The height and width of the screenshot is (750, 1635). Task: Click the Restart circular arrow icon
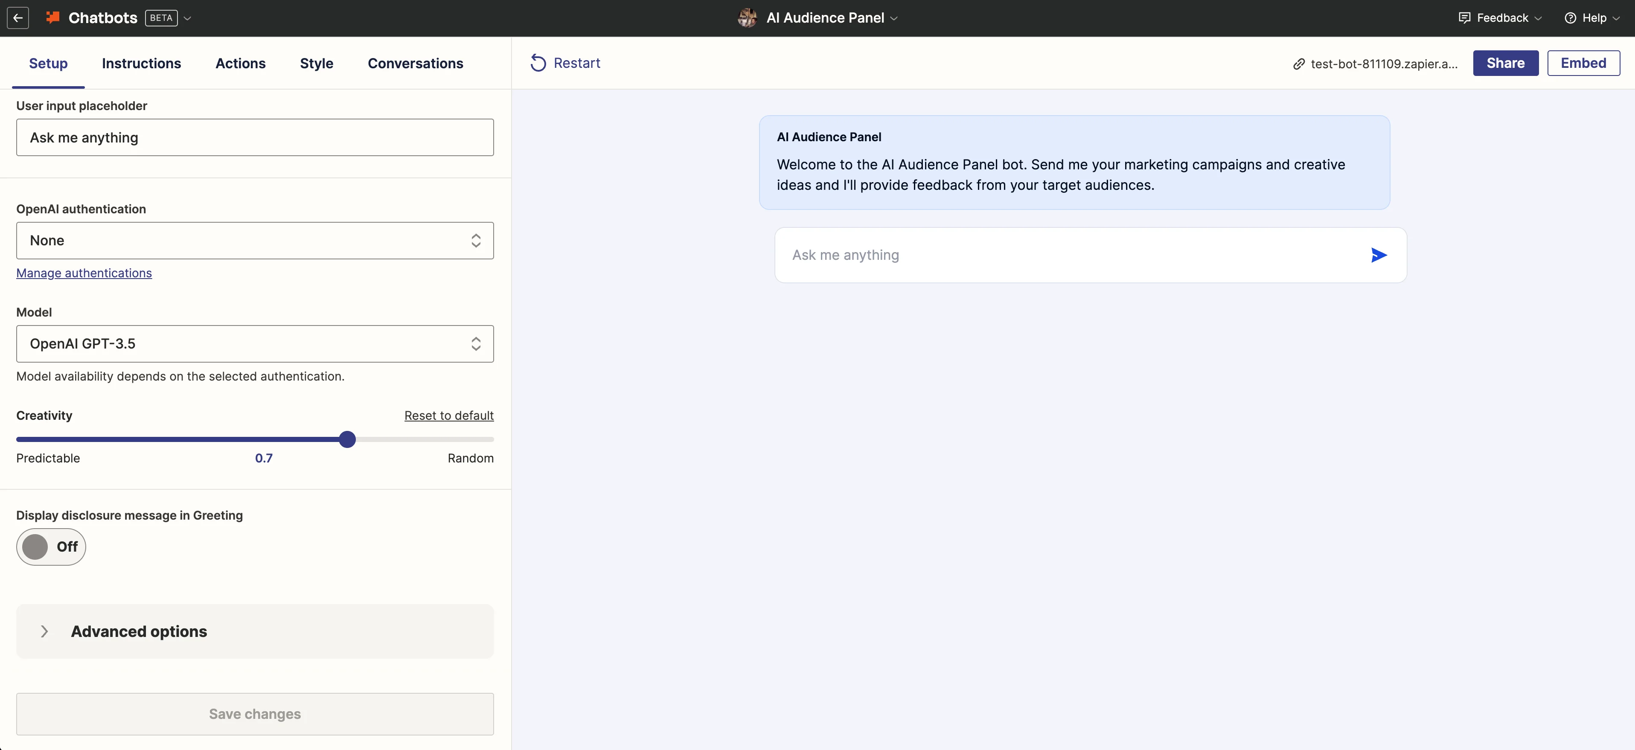[x=538, y=63]
